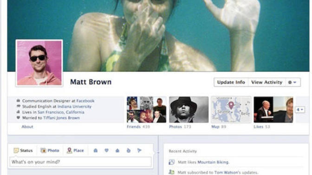Open the Friends photo grid thumbnail
The height and width of the screenshot is (175, 312).
point(146,110)
